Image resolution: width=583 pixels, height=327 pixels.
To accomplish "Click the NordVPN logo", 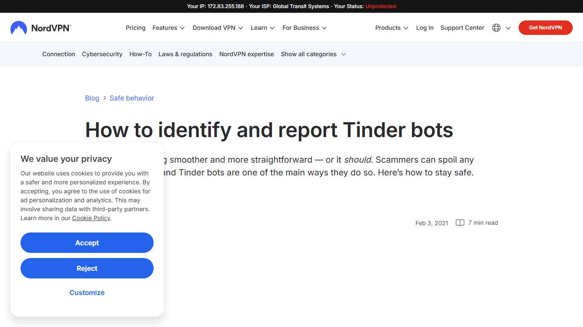I will click(41, 27).
